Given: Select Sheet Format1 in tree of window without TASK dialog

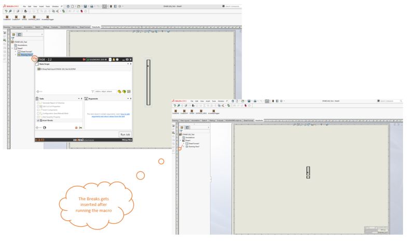Looking at the screenshot, I should click(x=192, y=144).
